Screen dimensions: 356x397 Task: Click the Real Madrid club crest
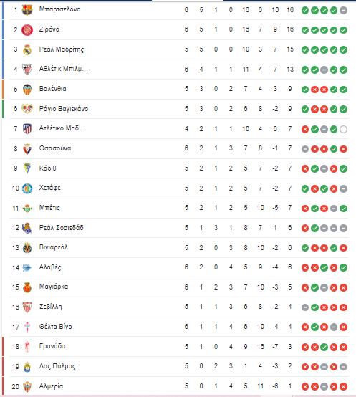[x=27, y=49]
